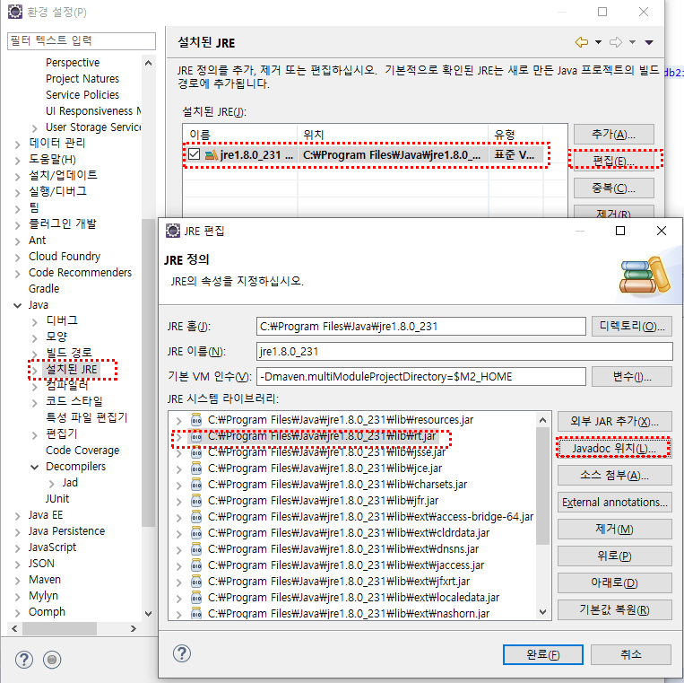
Task: Click the back navigation arrow icon
Action: (582, 42)
